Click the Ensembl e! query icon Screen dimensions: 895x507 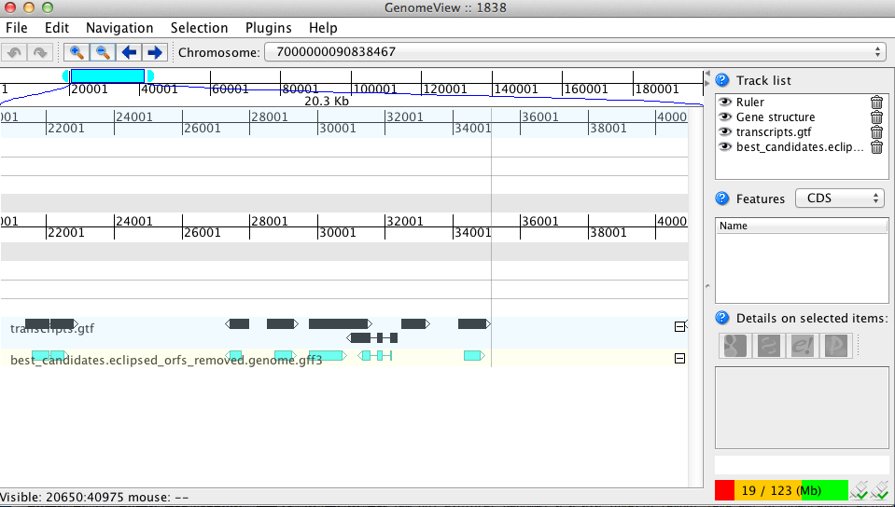[x=803, y=346]
